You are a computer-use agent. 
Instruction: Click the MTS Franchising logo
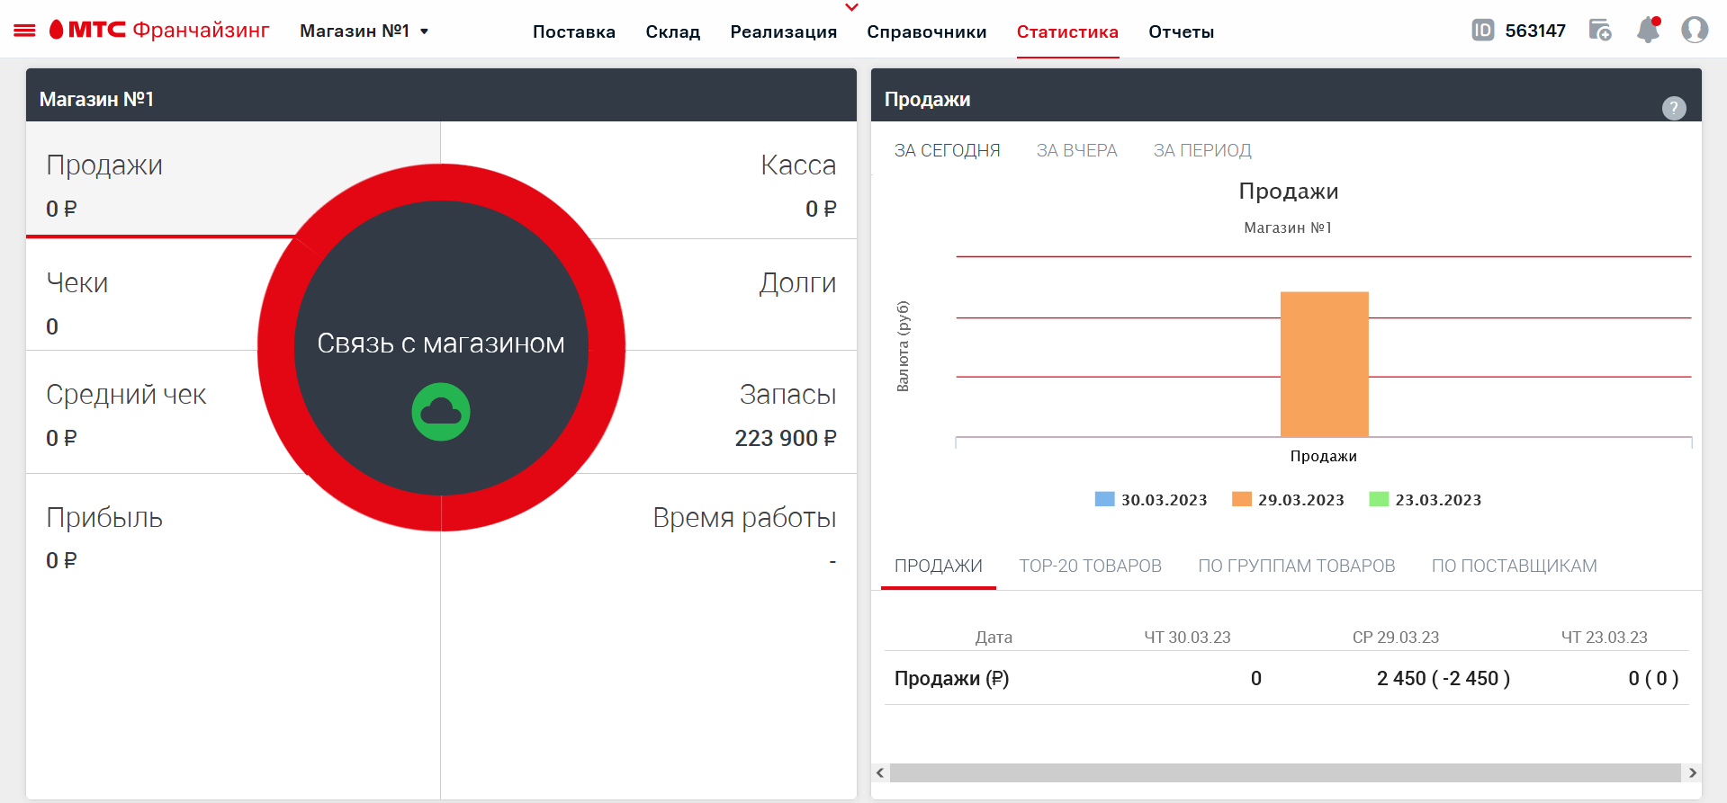coord(159,30)
